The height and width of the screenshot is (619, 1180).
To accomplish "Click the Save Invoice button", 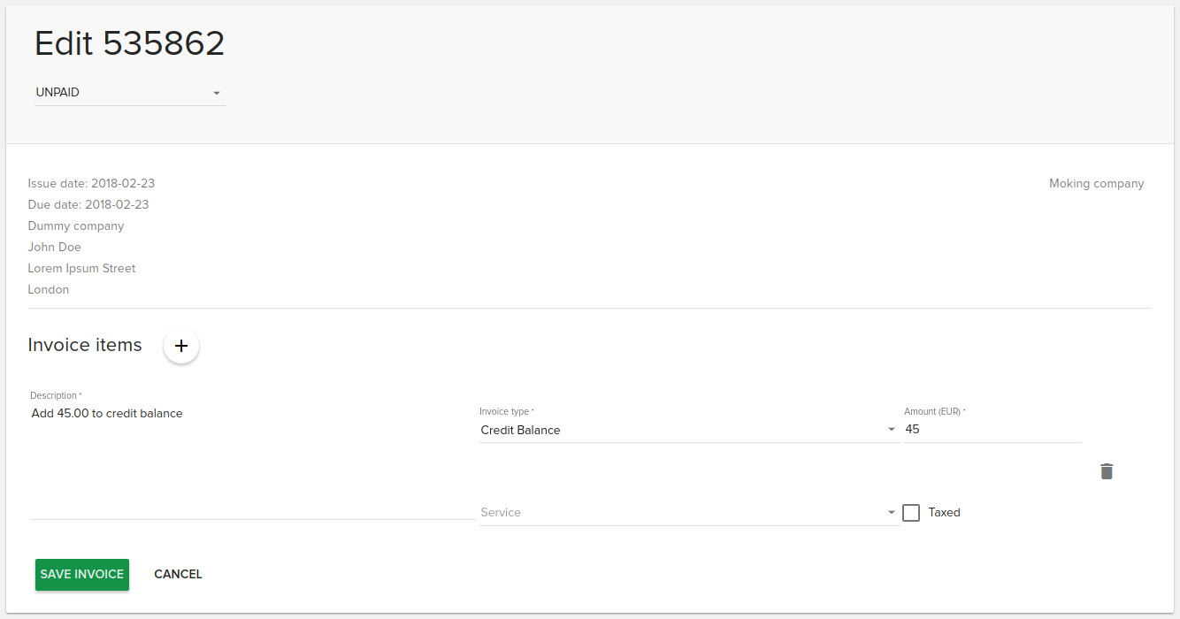I will click(x=81, y=574).
